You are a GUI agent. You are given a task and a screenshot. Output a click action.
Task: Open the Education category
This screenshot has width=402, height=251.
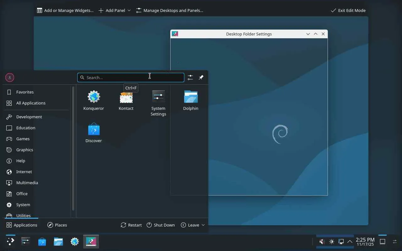(37, 128)
